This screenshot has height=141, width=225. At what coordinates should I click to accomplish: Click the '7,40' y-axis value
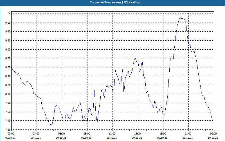point(8,121)
